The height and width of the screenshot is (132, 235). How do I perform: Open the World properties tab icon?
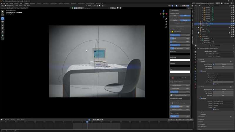click(x=195, y=62)
